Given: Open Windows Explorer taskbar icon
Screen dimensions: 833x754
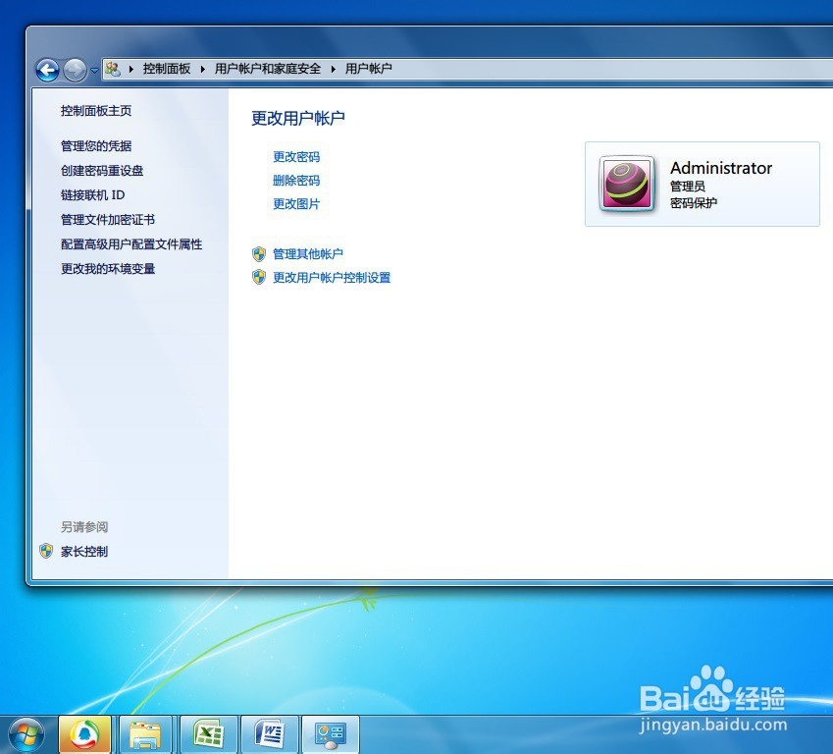Looking at the screenshot, I should coord(145,735).
